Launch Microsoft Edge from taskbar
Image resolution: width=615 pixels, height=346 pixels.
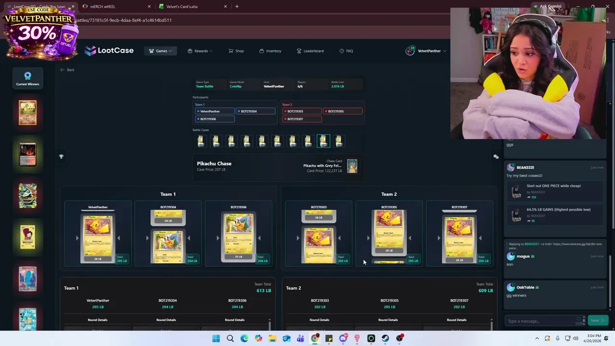(x=244, y=338)
